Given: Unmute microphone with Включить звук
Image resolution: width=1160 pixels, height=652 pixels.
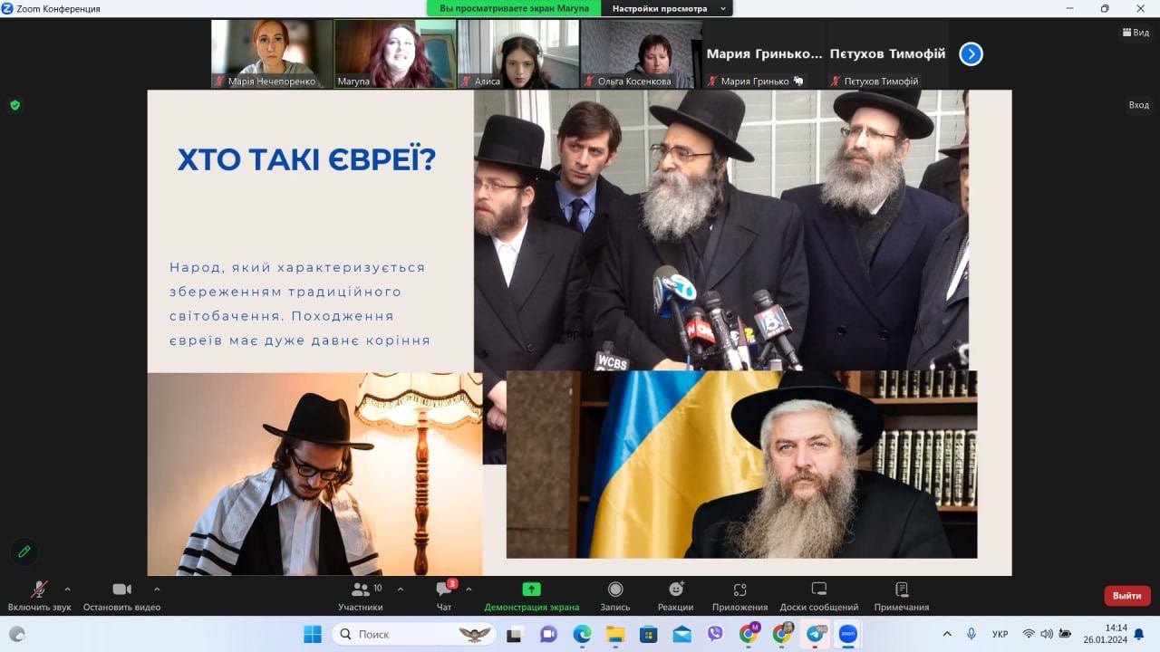Looking at the screenshot, I should [x=39, y=590].
